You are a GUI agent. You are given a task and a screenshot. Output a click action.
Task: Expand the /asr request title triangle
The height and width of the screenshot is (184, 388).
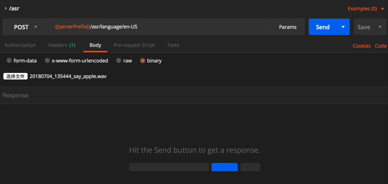[6, 8]
